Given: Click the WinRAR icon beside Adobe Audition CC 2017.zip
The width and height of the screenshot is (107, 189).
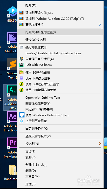Looking at the screenshot, I should pos(21,19).
